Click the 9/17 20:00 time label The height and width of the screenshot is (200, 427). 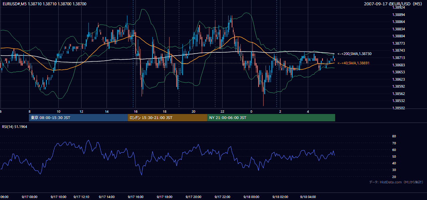tap(193, 197)
